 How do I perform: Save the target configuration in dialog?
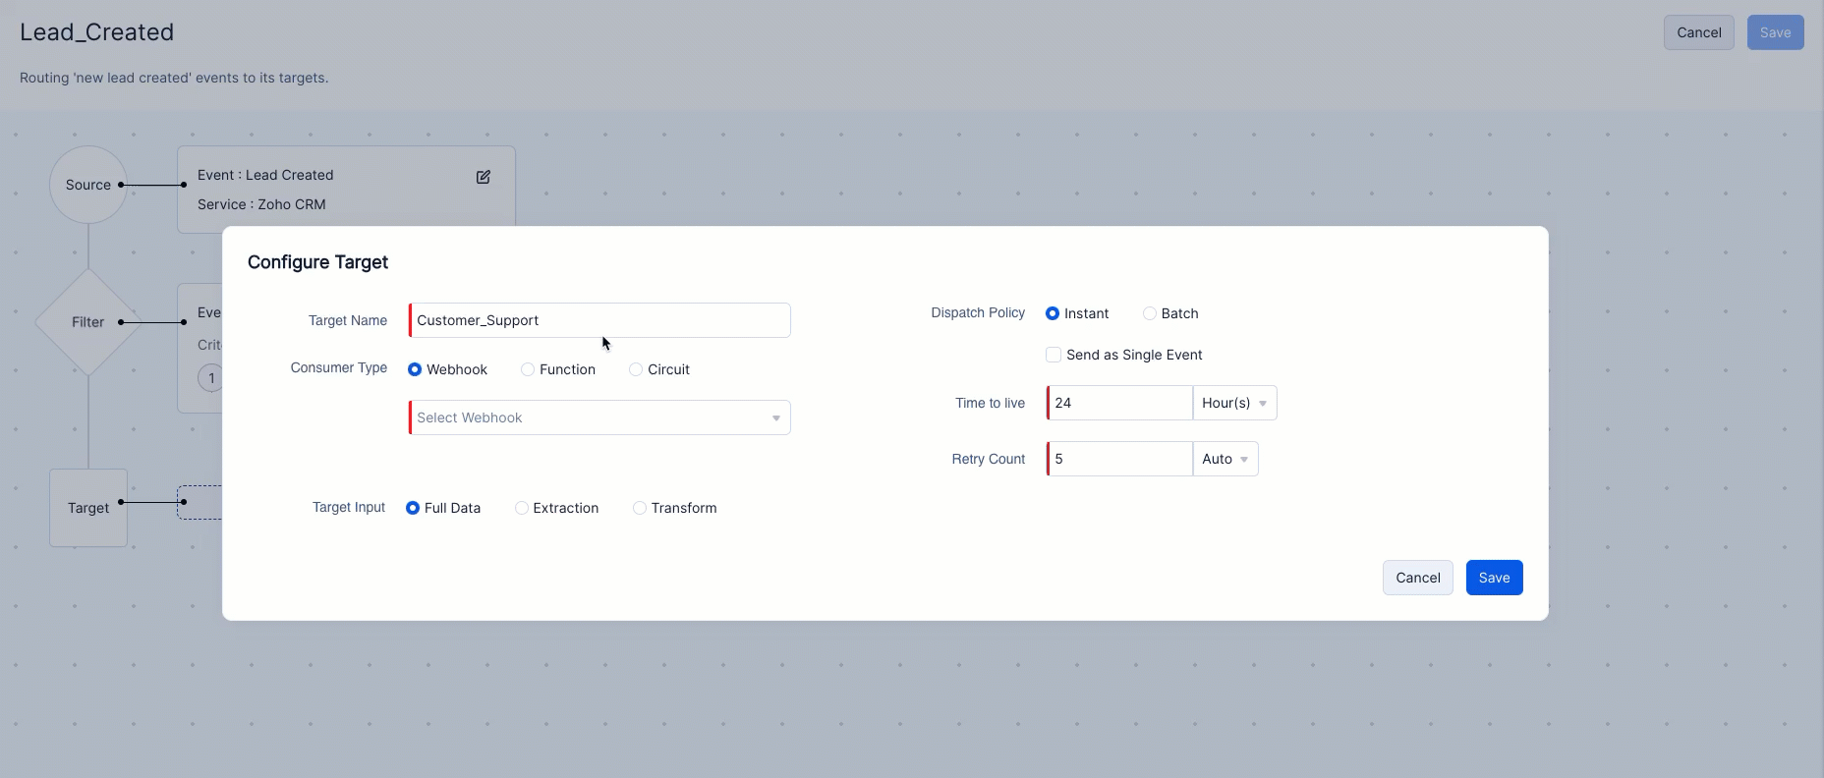(1494, 578)
